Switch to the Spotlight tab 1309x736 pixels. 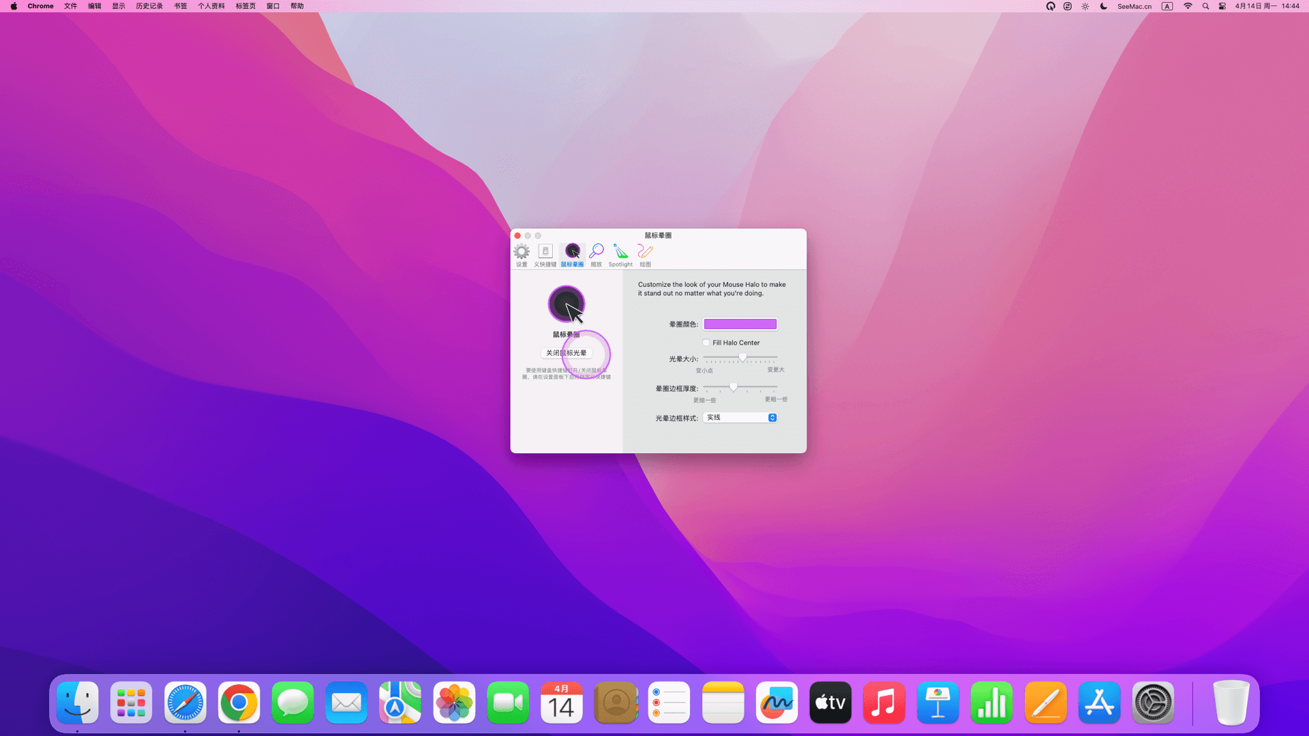[620, 255]
